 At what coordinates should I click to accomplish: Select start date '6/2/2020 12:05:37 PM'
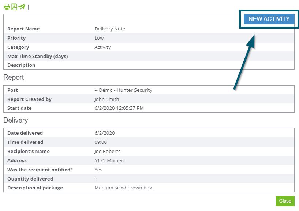119,108
